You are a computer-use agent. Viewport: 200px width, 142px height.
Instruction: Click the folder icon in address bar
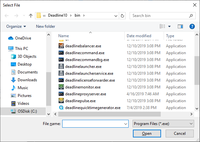coord(39,16)
